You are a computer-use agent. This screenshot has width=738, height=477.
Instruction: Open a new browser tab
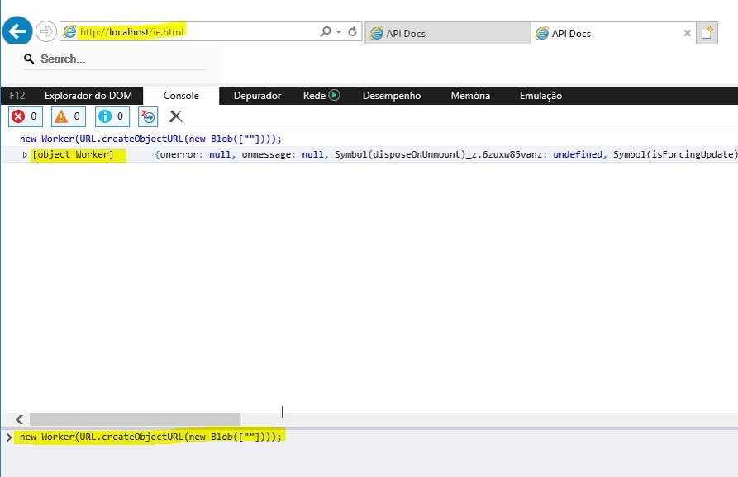tap(707, 33)
